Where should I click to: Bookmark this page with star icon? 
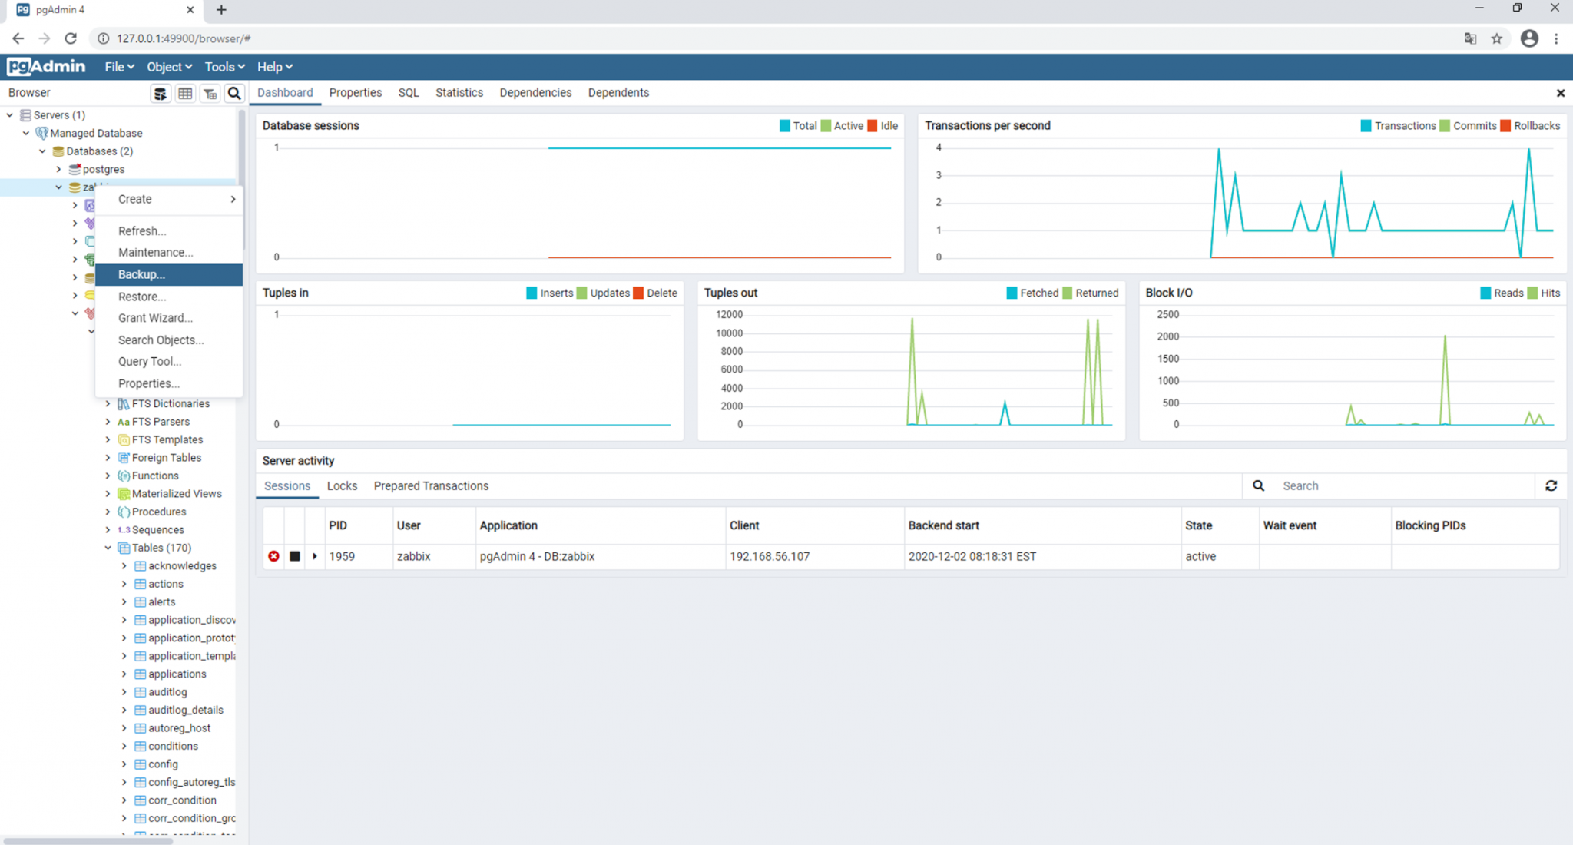pyautogui.click(x=1496, y=38)
